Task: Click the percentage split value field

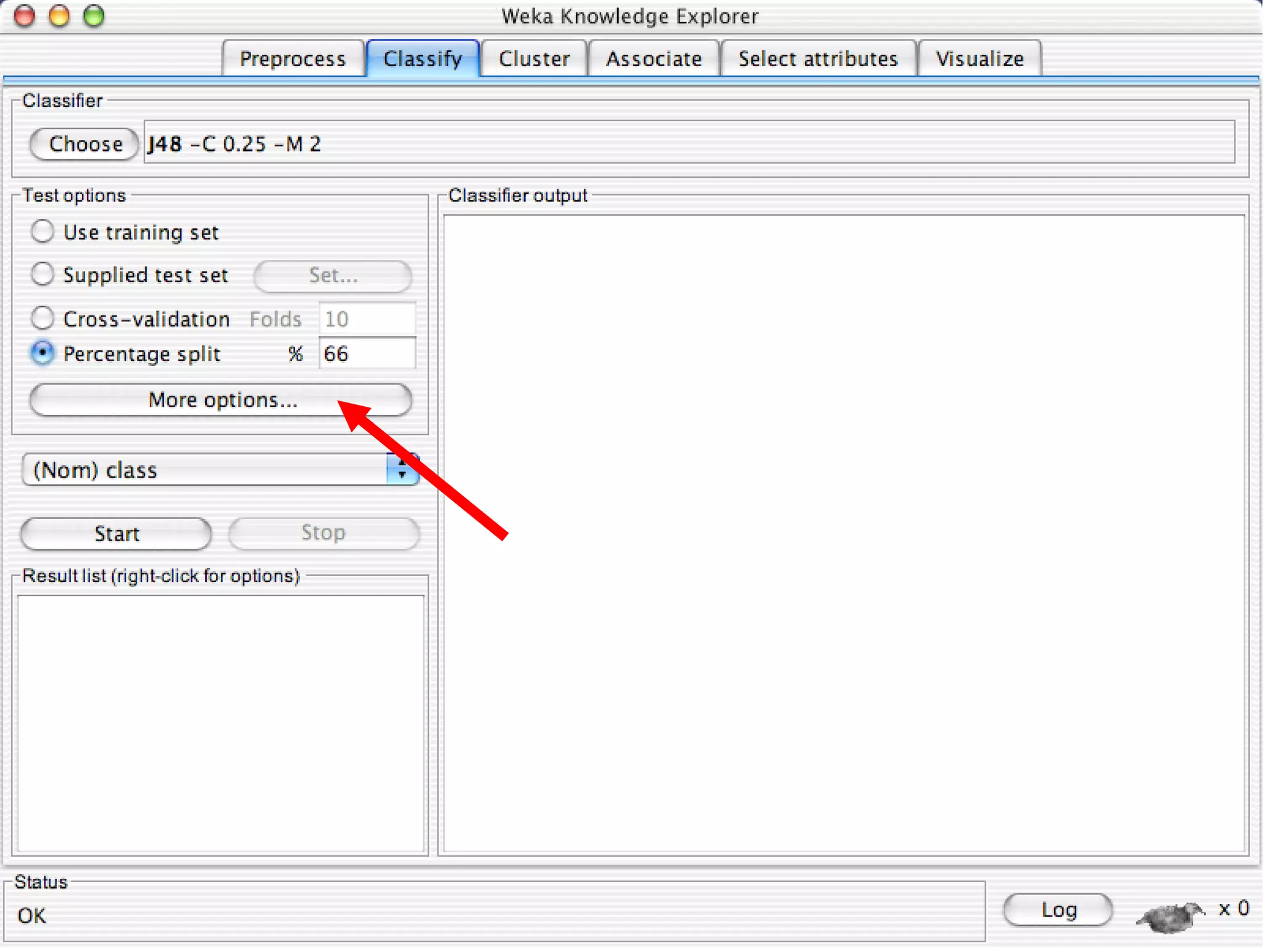Action: tap(367, 354)
